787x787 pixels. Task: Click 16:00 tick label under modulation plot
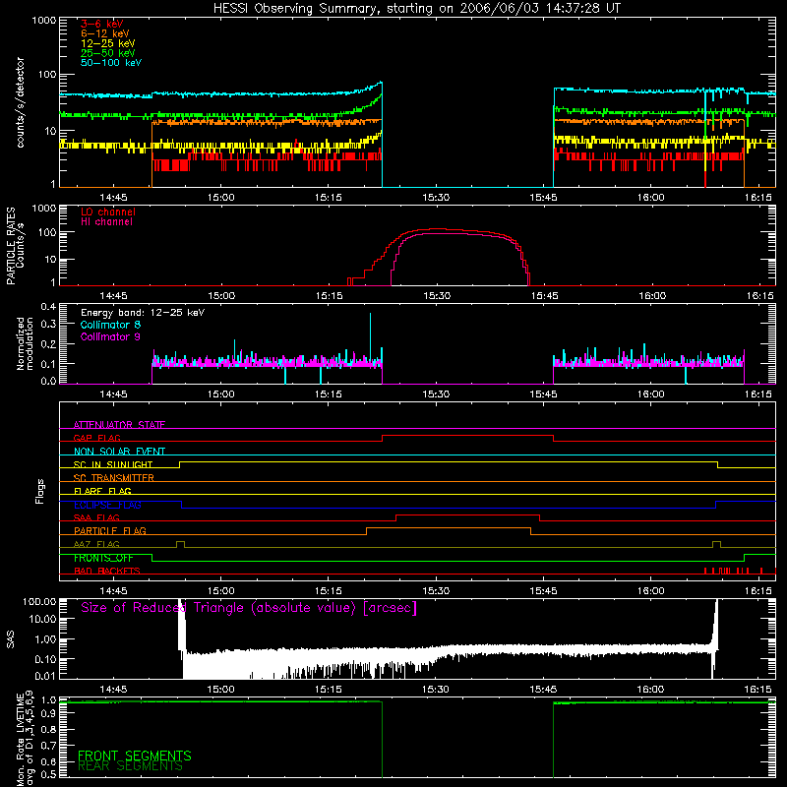point(651,394)
